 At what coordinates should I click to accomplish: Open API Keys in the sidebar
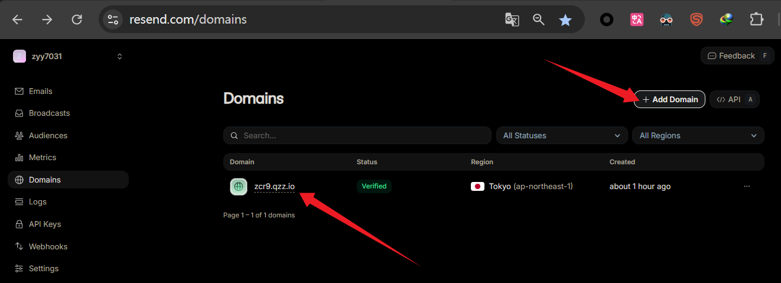coord(68,224)
